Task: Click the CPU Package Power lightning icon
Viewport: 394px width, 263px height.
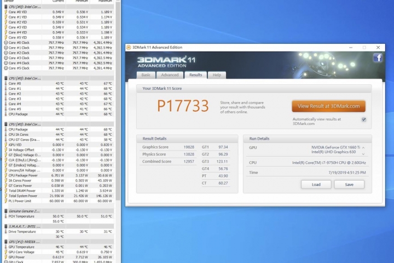Action: [x=6, y=175]
